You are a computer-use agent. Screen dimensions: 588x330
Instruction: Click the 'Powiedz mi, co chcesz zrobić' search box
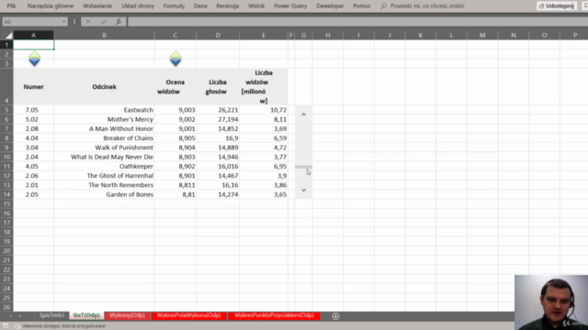[423, 6]
